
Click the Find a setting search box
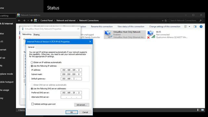click(x=8, y=16)
